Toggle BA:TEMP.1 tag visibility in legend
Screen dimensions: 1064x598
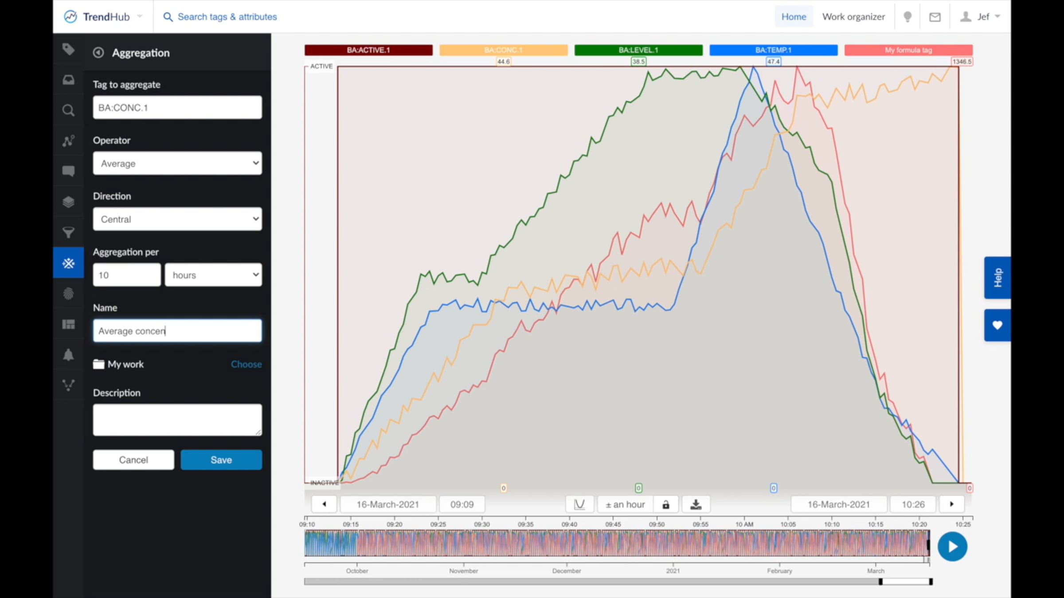pos(773,50)
